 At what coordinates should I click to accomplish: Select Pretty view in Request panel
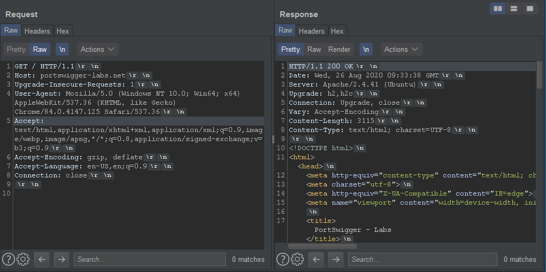coord(17,49)
